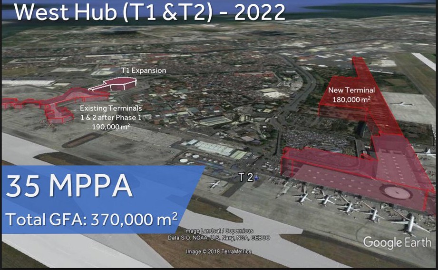438x270 pixels.
Task: Click the white storage tanks near the apron
Action: (x=190, y=157)
